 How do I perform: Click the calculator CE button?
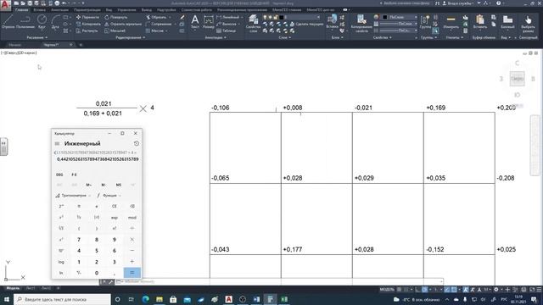[x=115, y=206]
